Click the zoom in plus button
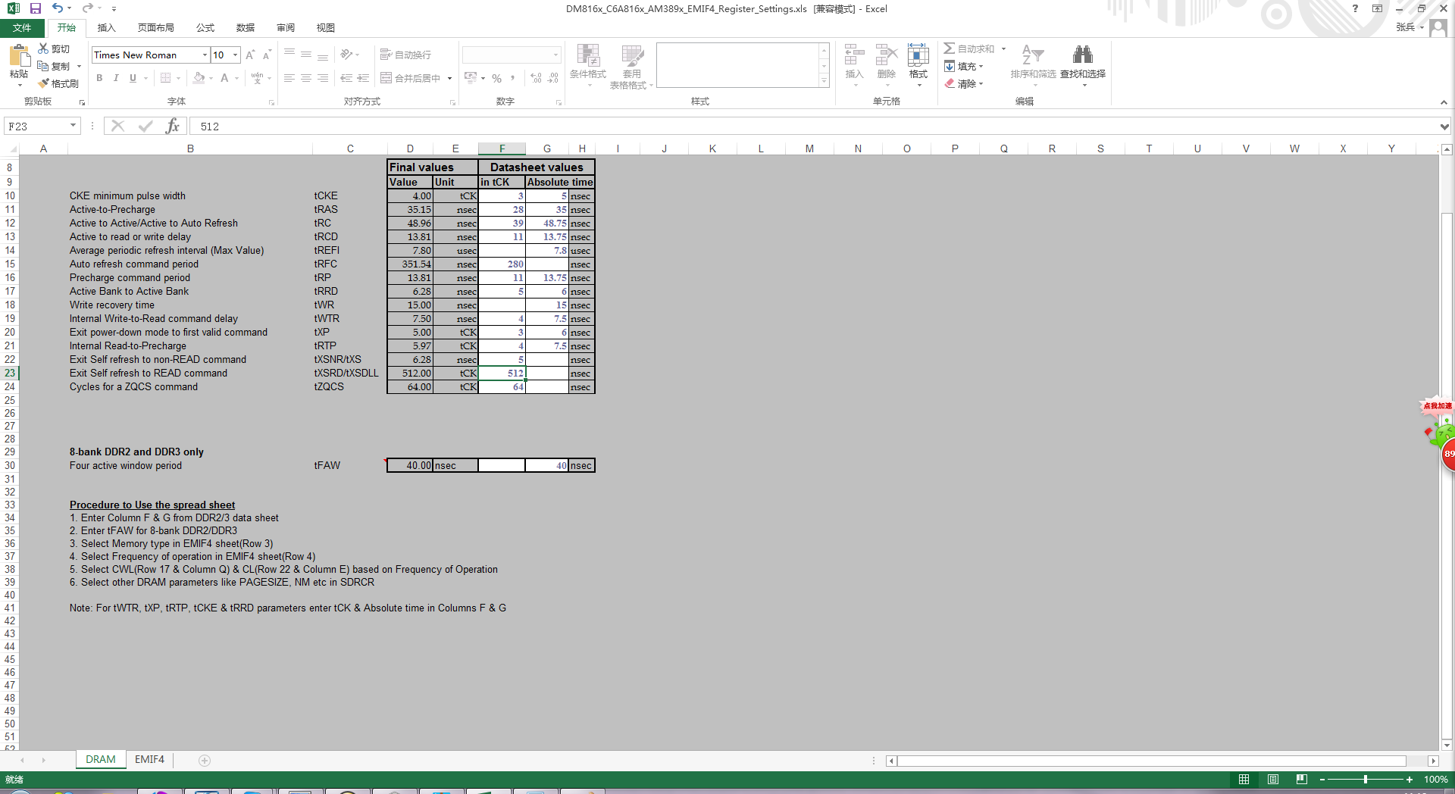Screen dimensions: 1455x794 [1410, 779]
